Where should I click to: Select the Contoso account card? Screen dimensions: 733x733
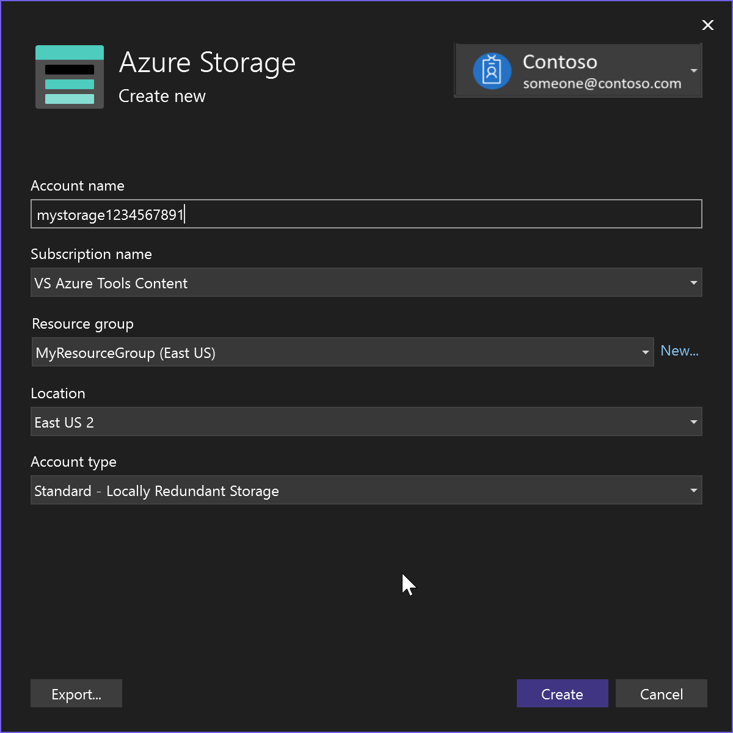[578, 70]
